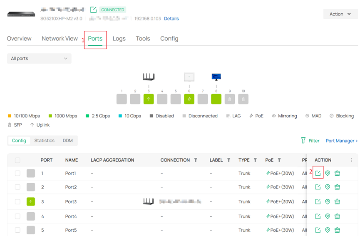
Task: Click the SFP port 9 in the diagram
Action: tap(230, 99)
